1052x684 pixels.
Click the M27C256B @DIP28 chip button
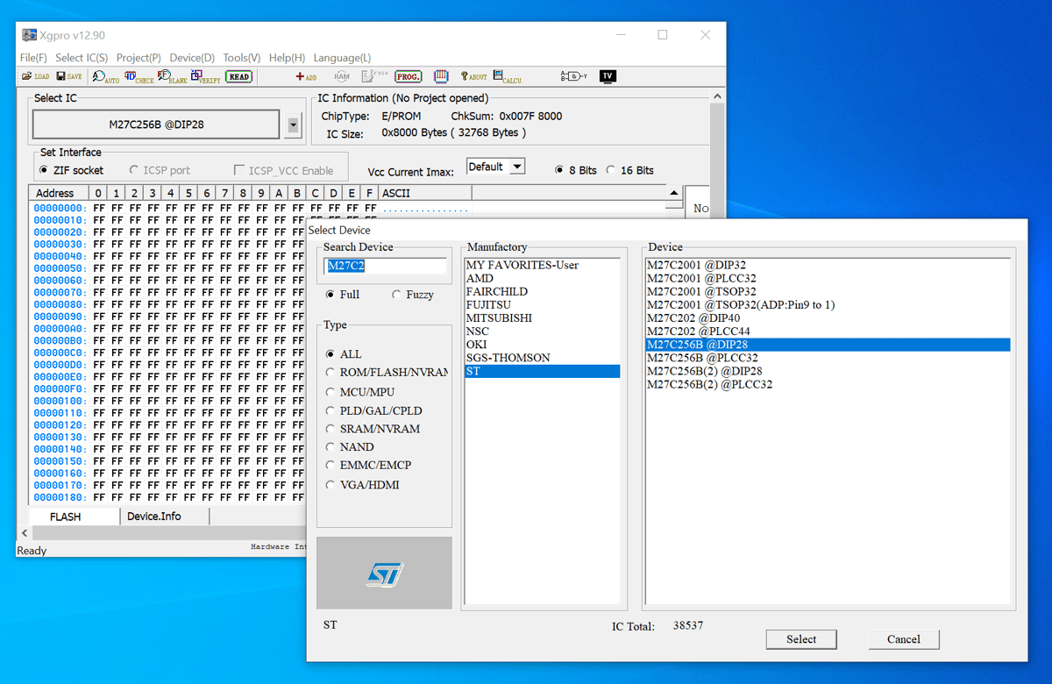(156, 125)
